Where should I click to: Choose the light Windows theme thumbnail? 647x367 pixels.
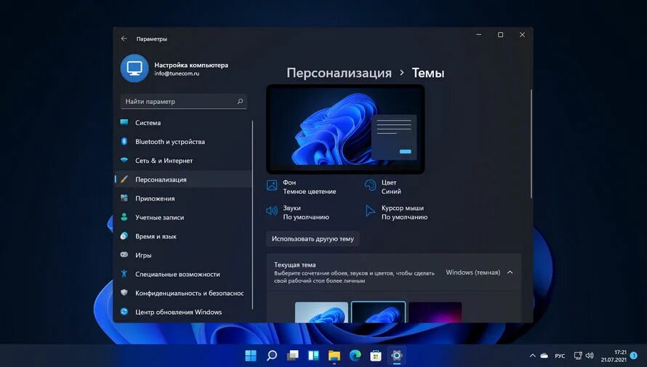point(321,312)
